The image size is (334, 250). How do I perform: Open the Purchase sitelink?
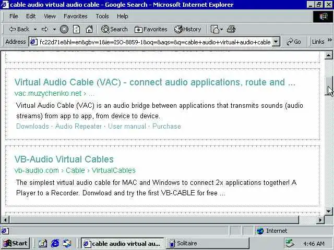pos(166,126)
